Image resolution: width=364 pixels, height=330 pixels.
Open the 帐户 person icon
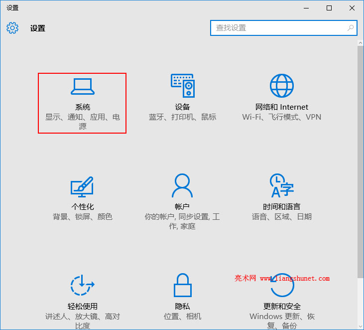(182, 185)
